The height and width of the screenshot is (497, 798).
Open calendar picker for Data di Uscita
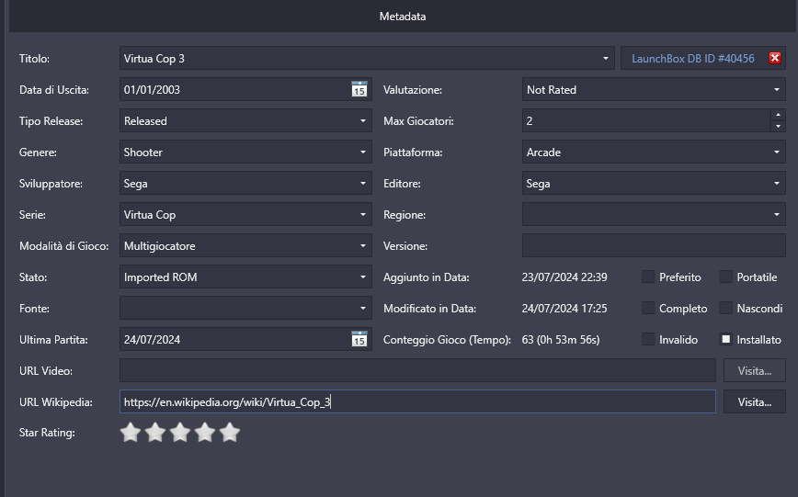359,89
